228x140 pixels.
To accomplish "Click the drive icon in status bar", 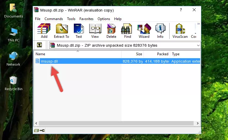I will 36,131.
